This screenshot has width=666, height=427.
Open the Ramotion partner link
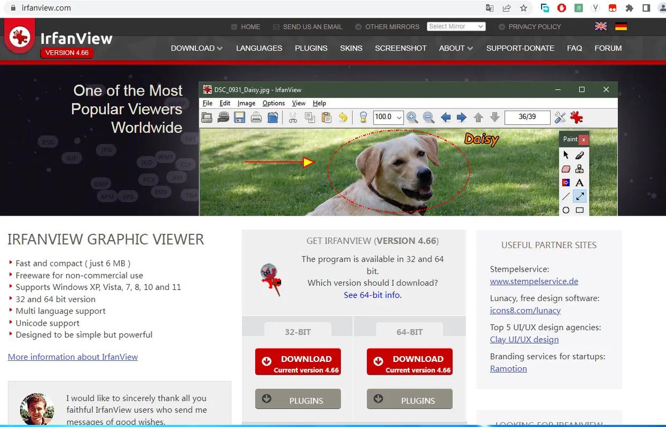(508, 368)
